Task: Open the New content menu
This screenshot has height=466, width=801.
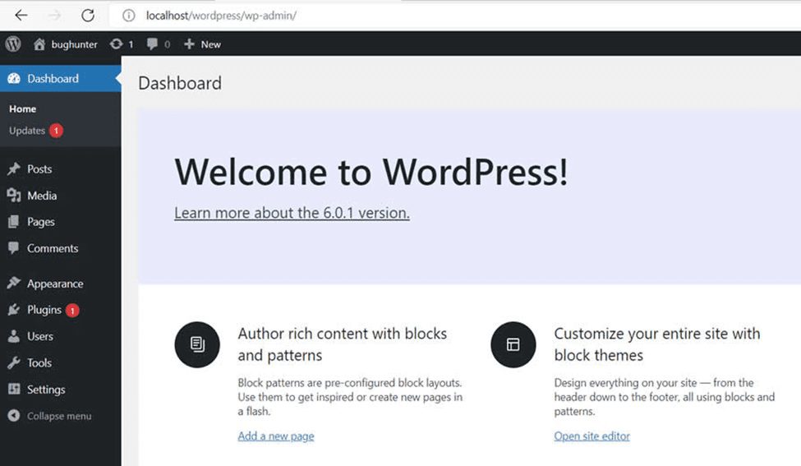Action: (210, 44)
